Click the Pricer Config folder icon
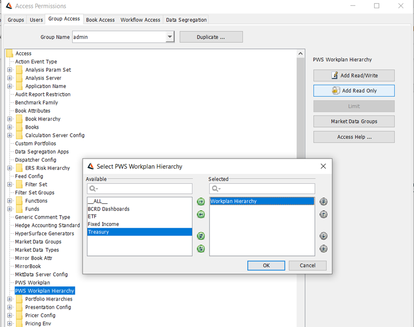 [x=19, y=315]
